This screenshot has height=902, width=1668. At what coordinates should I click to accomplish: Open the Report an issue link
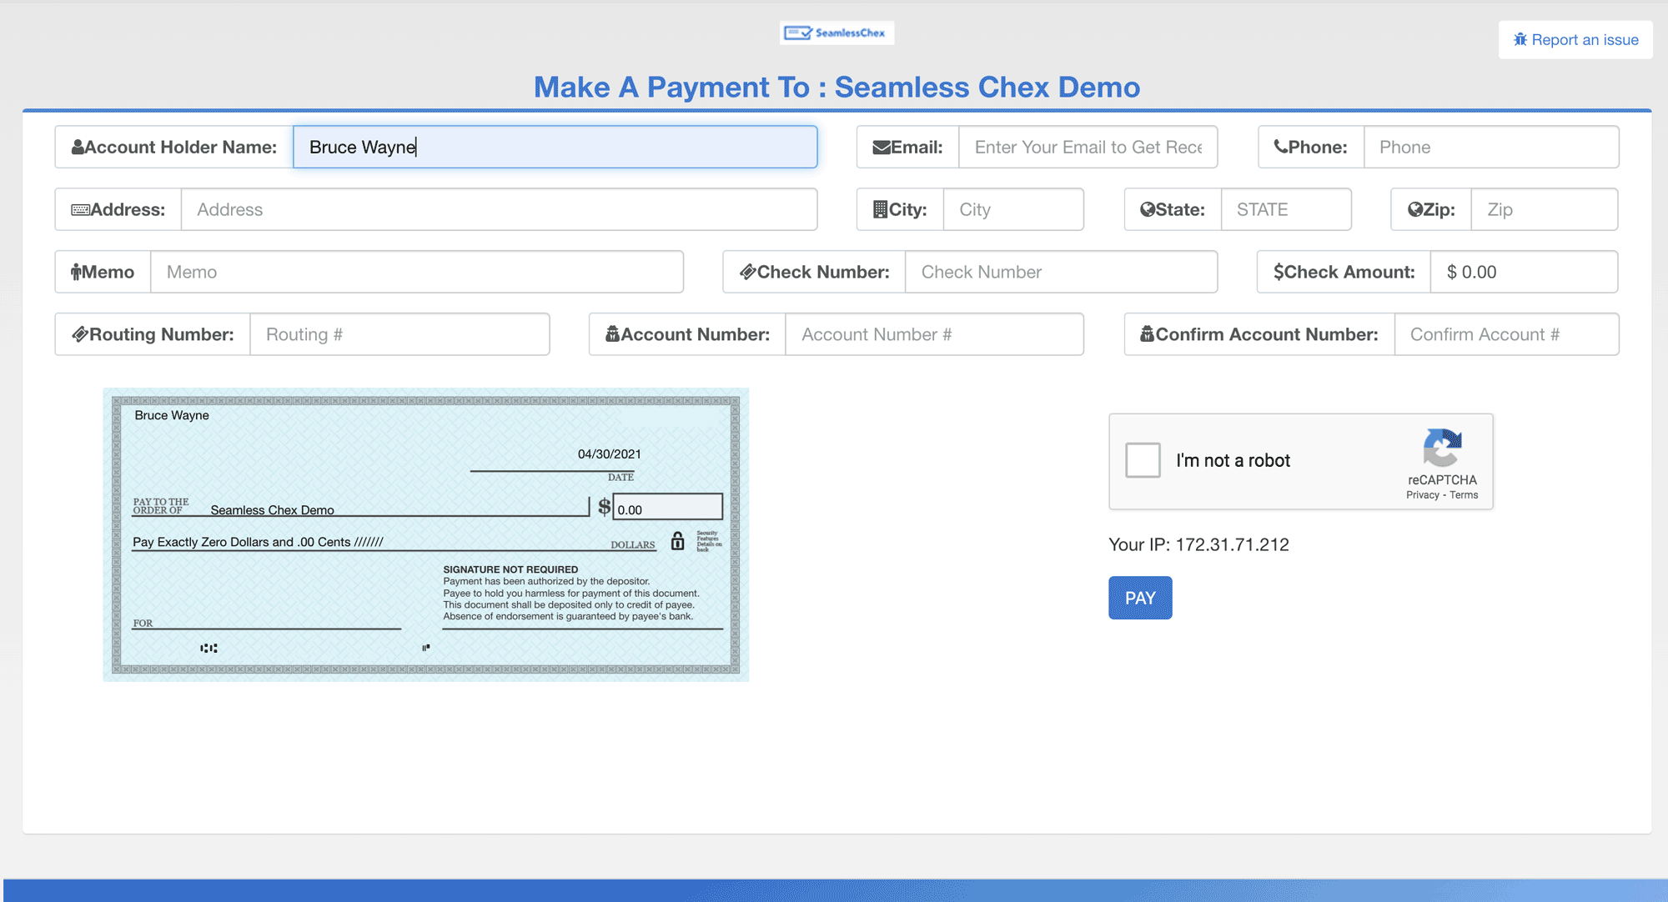coord(1584,40)
